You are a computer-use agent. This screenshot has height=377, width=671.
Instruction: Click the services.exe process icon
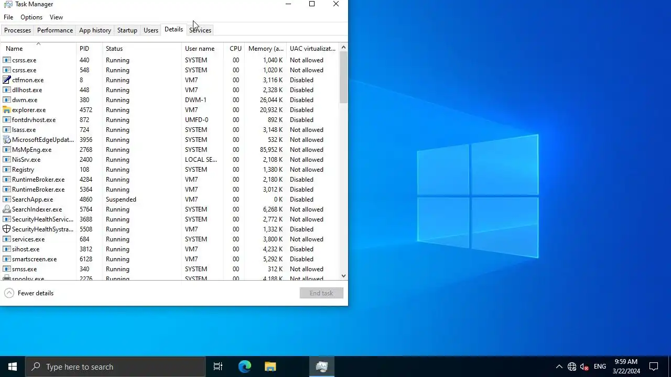pyautogui.click(x=7, y=239)
